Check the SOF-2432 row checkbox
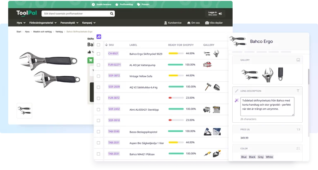 [99, 109]
